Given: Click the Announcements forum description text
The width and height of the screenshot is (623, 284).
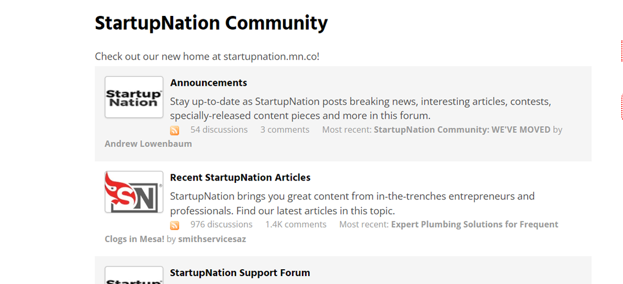Looking at the screenshot, I should coord(360,108).
